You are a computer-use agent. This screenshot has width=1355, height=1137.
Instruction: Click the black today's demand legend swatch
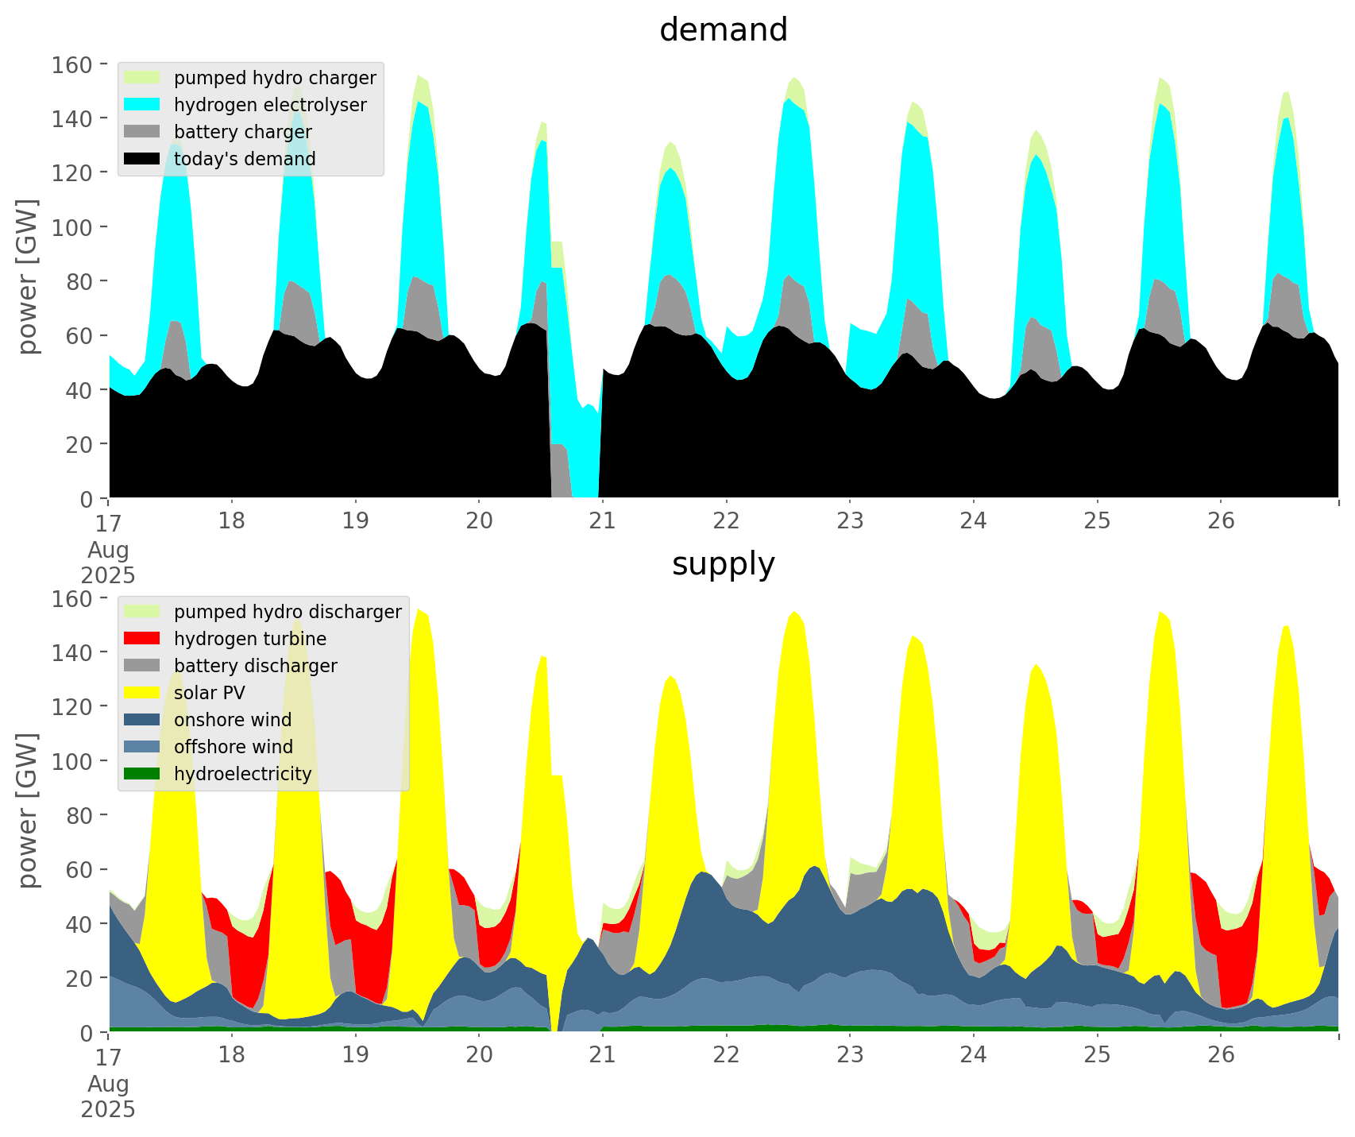[x=142, y=159]
